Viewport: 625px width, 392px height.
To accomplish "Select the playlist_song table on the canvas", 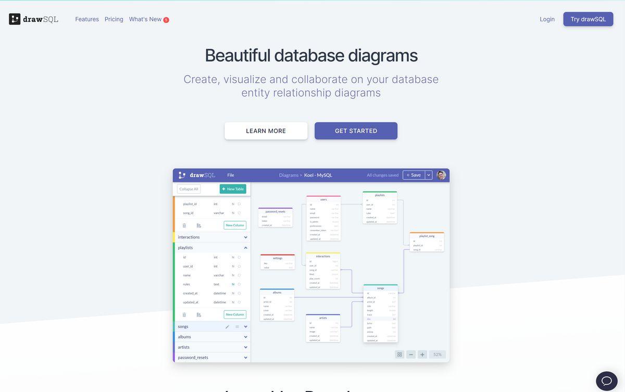I will [427, 243].
